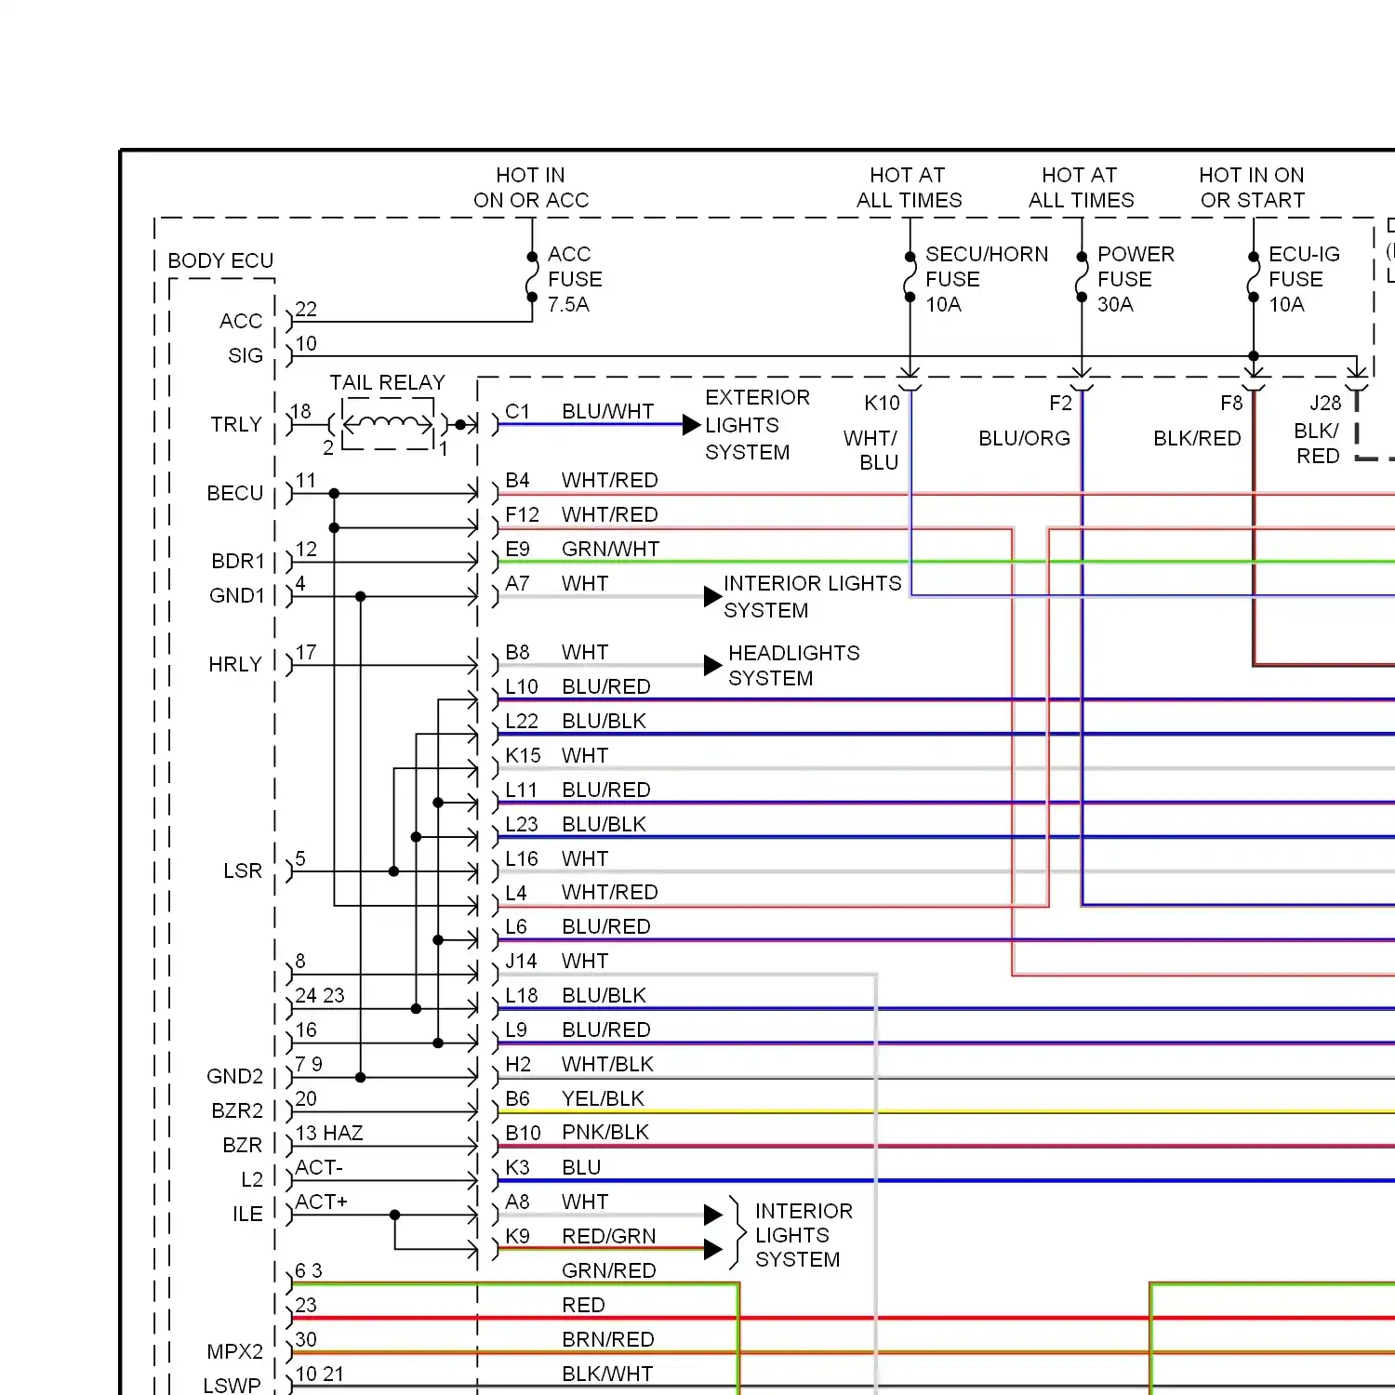1395x1395 pixels.
Task: Click the BRN/RED wire label
Action: point(608,1340)
